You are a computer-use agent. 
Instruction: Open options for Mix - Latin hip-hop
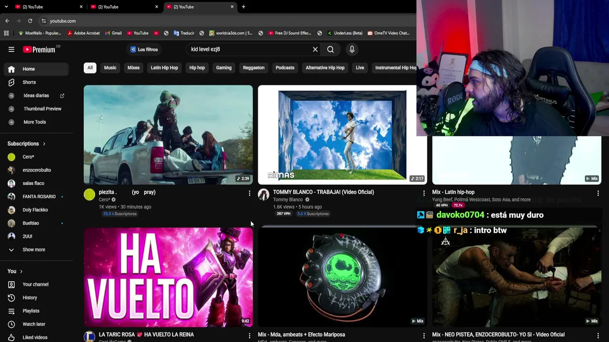coord(598,193)
